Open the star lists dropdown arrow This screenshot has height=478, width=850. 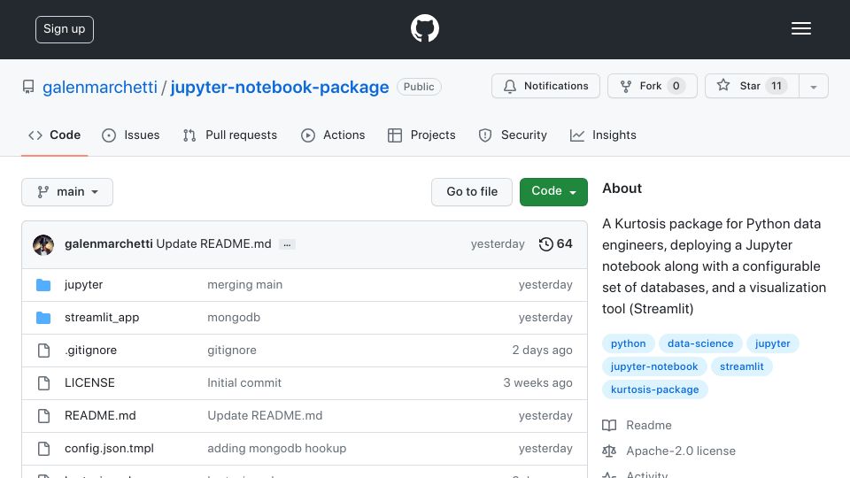point(813,86)
